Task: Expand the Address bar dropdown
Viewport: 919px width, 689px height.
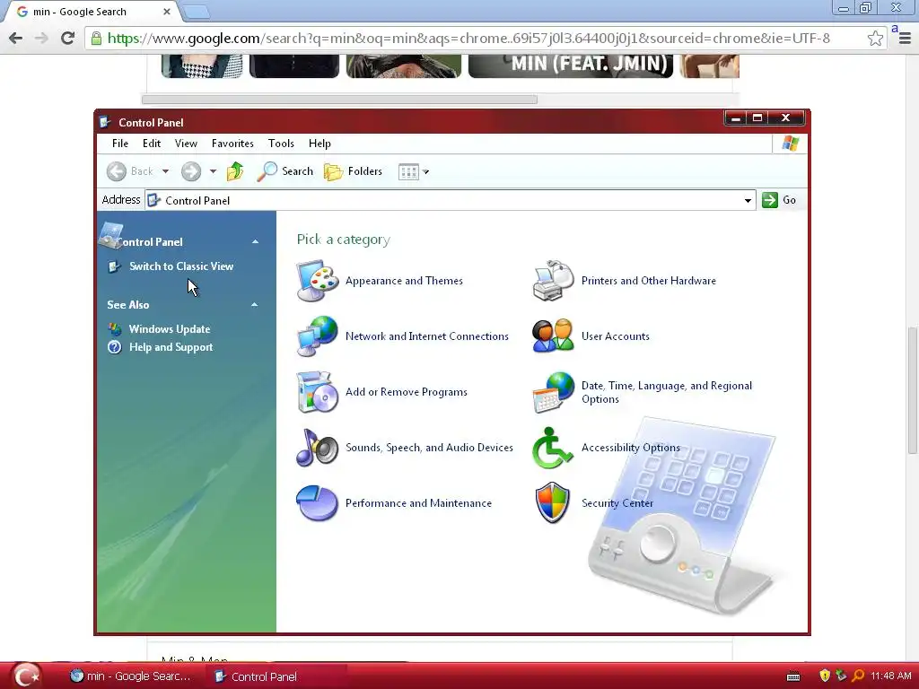Action: coord(748,200)
